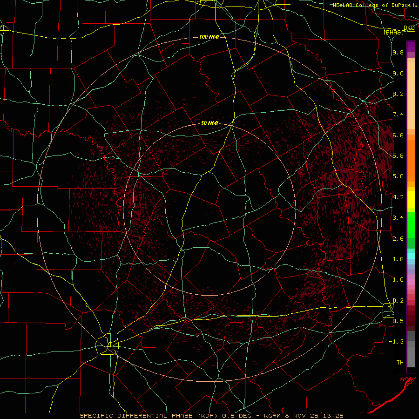
Task: Click the dark purple top of color bar
Action: (411, 47)
